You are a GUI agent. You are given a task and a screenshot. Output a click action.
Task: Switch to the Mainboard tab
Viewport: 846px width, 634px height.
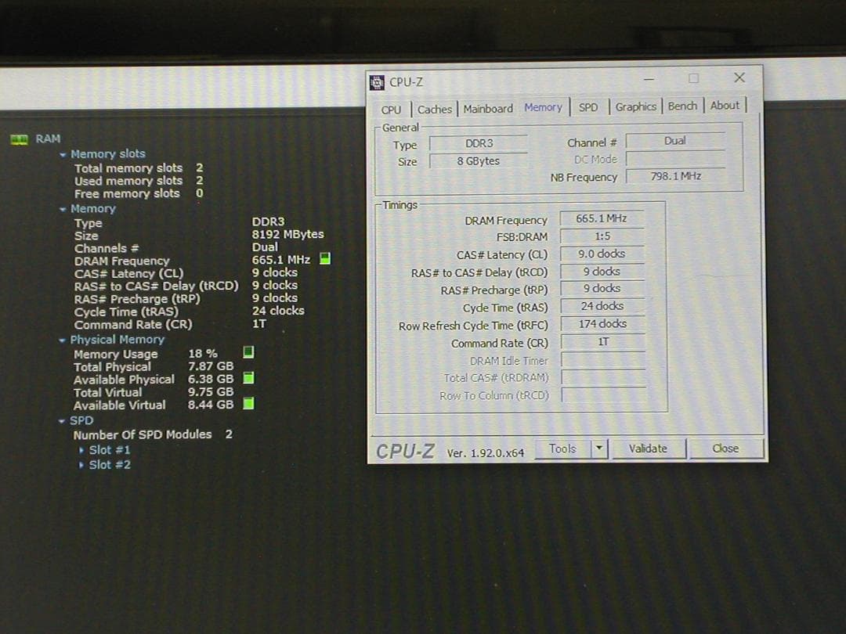[488, 108]
